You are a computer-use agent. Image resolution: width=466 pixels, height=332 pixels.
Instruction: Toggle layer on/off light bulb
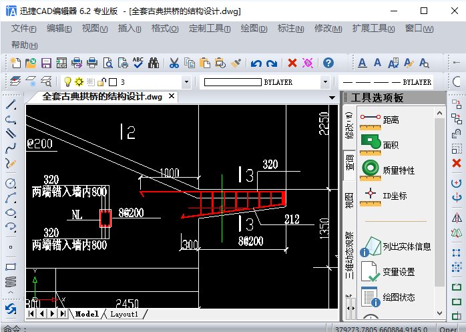(x=67, y=81)
